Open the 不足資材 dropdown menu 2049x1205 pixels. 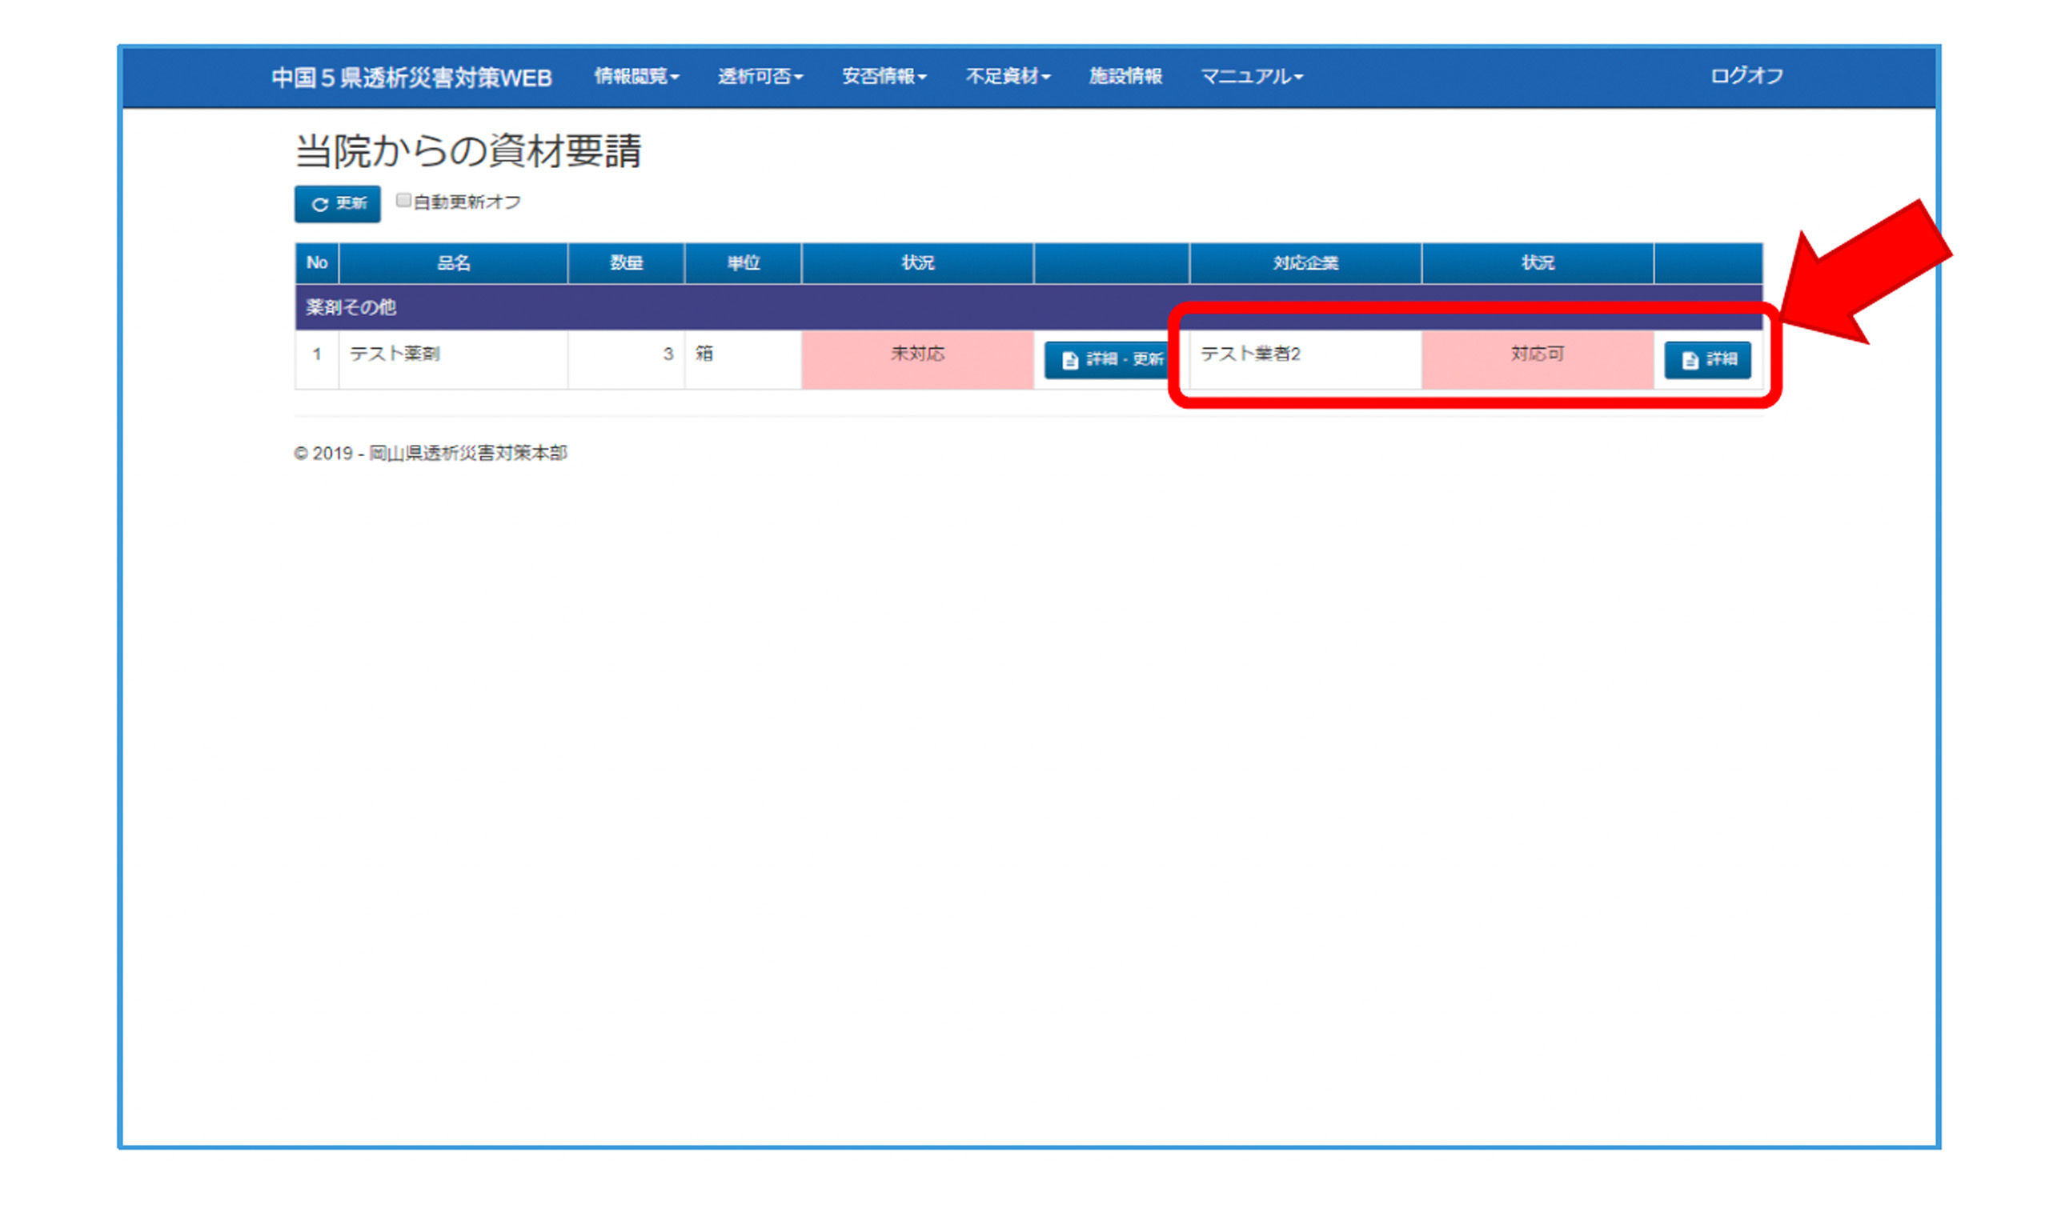pyautogui.click(x=1008, y=77)
